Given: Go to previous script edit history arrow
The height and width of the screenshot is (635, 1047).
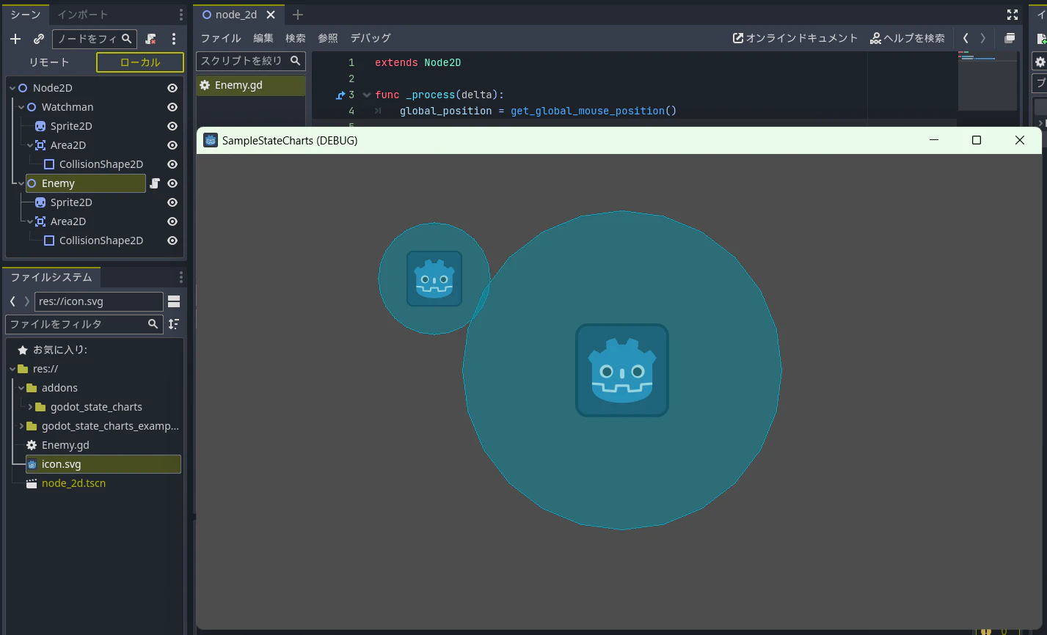Looking at the screenshot, I should (966, 38).
